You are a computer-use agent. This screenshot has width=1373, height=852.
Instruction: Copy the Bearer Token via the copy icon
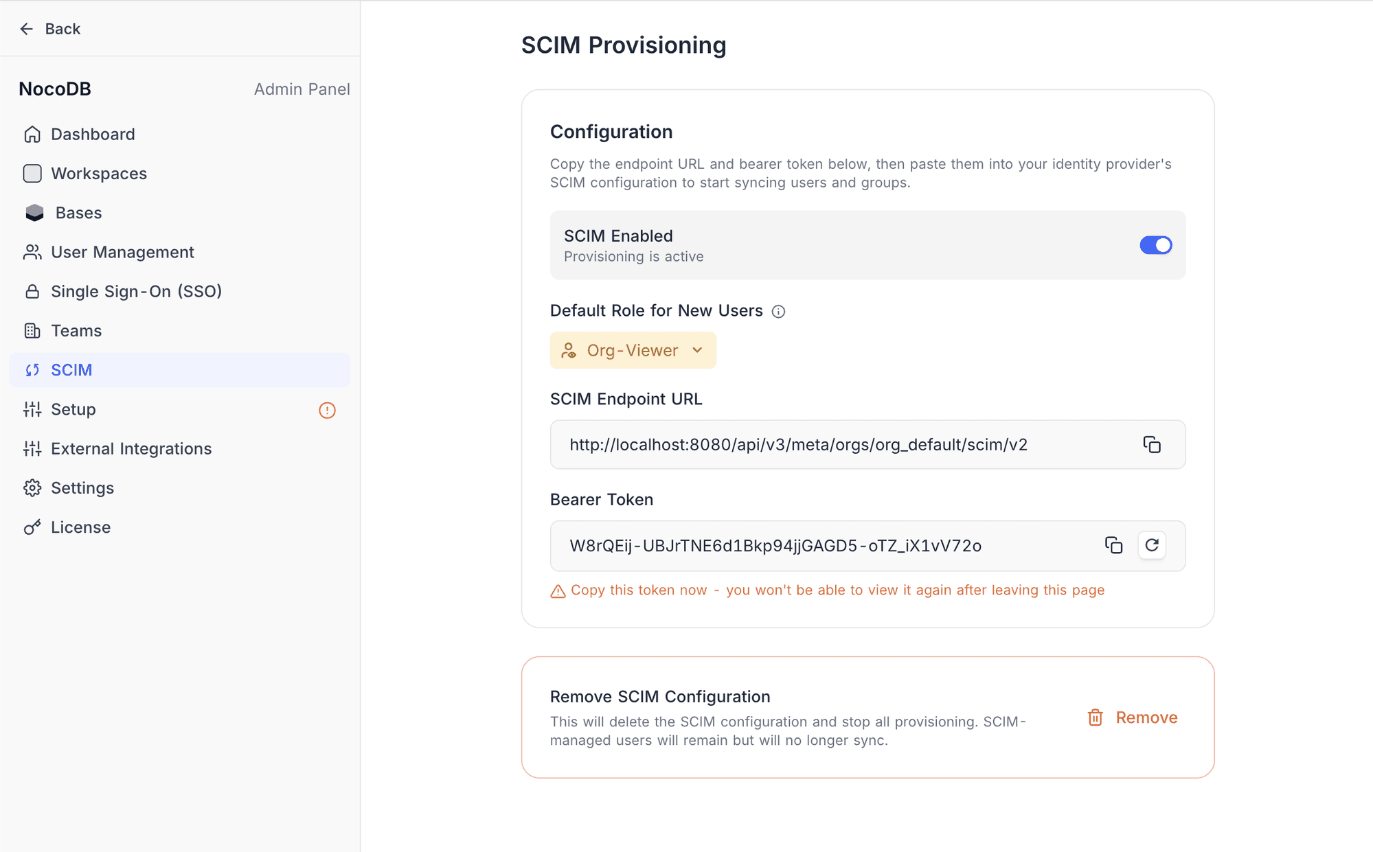tap(1114, 545)
